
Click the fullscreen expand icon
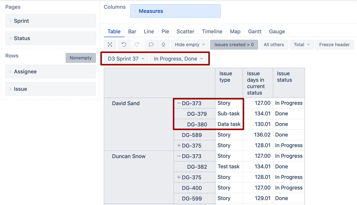click(110, 45)
